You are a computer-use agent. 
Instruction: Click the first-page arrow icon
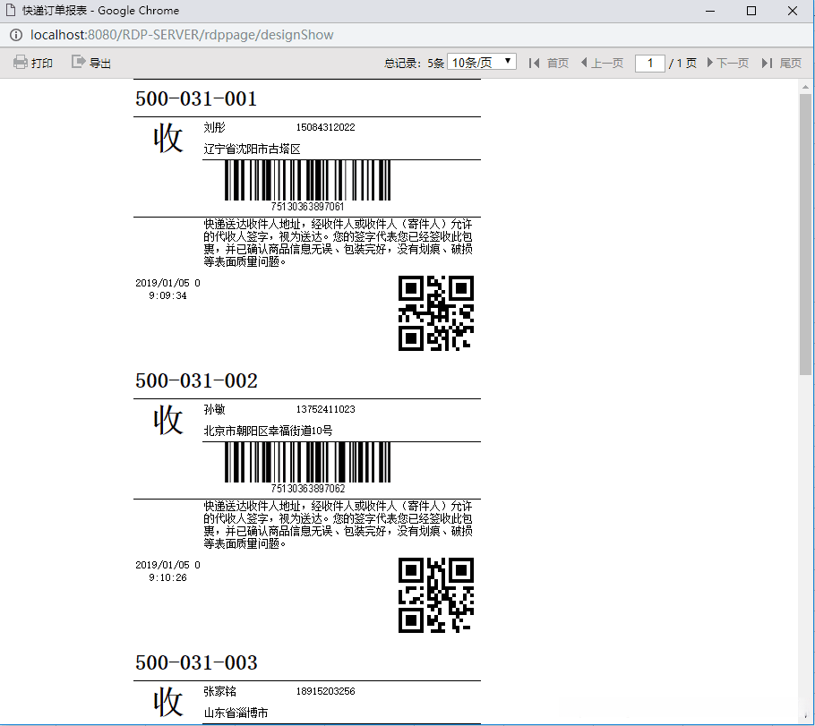tap(534, 63)
